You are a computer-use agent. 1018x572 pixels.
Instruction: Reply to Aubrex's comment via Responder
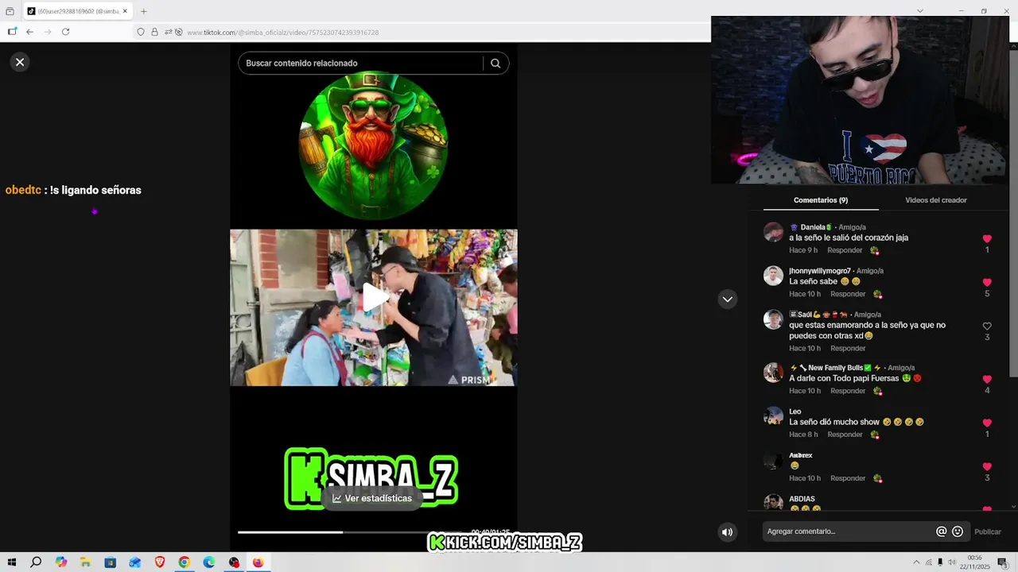(x=848, y=478)
